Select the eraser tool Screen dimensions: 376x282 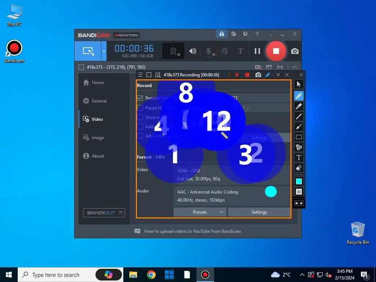point(299,168)
